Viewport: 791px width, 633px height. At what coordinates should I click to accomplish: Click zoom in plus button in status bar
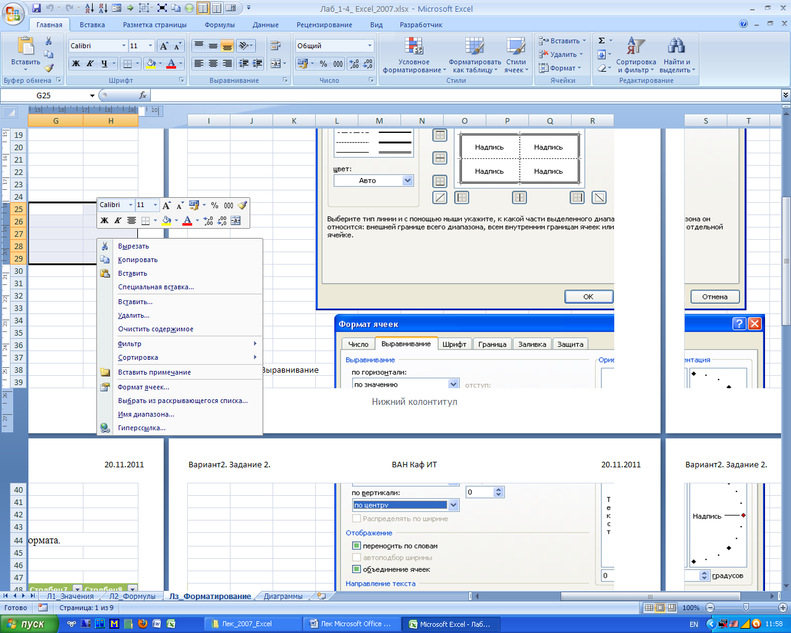[x=783, y=608]
